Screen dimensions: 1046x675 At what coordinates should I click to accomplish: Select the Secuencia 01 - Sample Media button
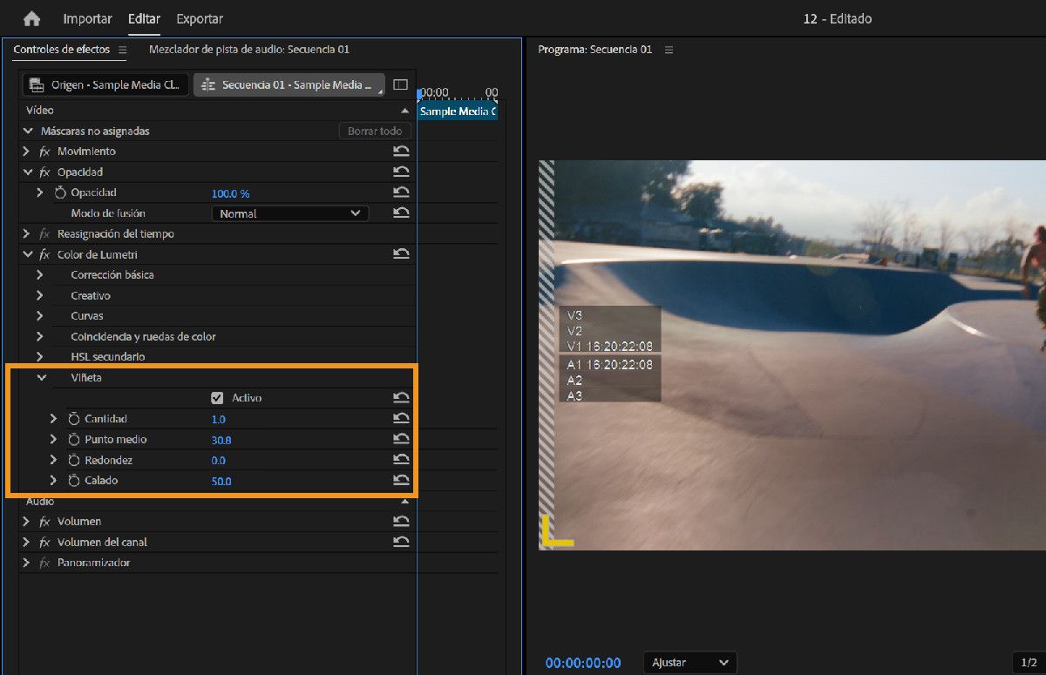click(x=289, y=84)
